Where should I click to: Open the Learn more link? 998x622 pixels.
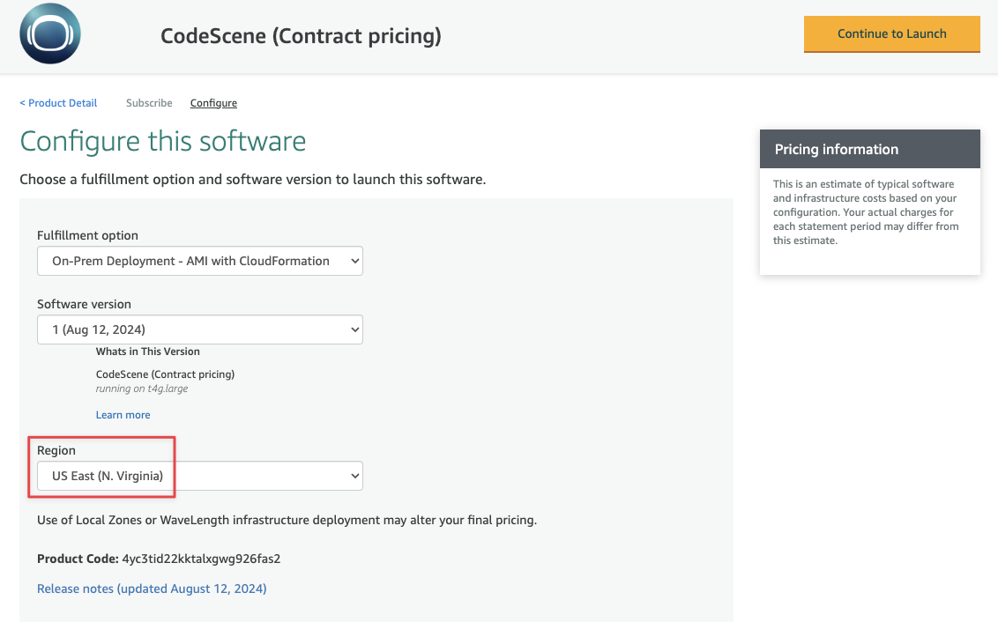pos(123,415)
